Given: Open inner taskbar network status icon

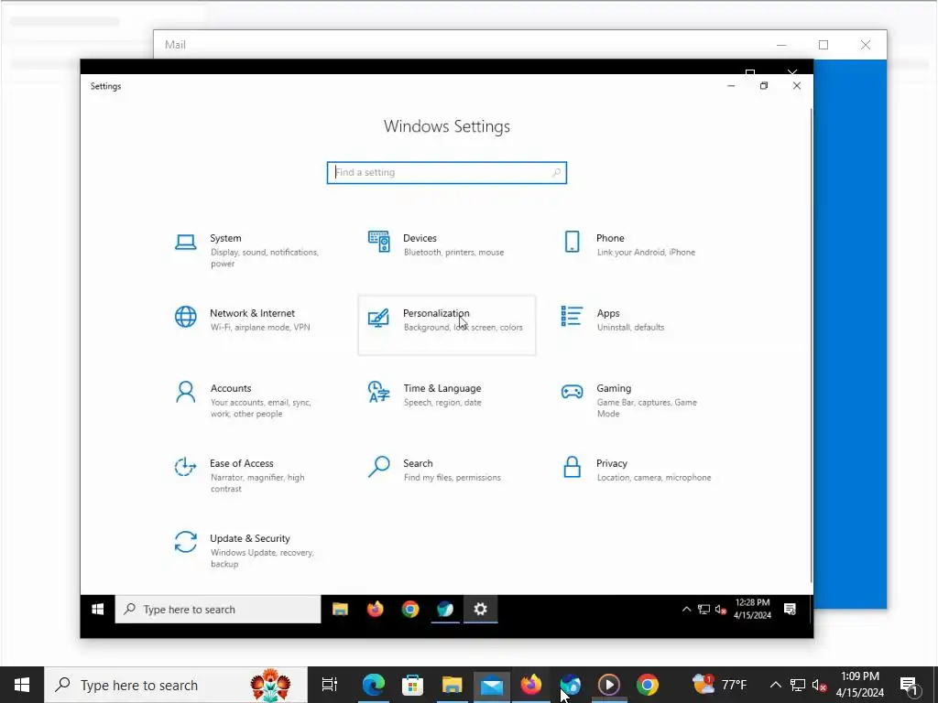Looking at the screenshot, I should coord(703,609).
